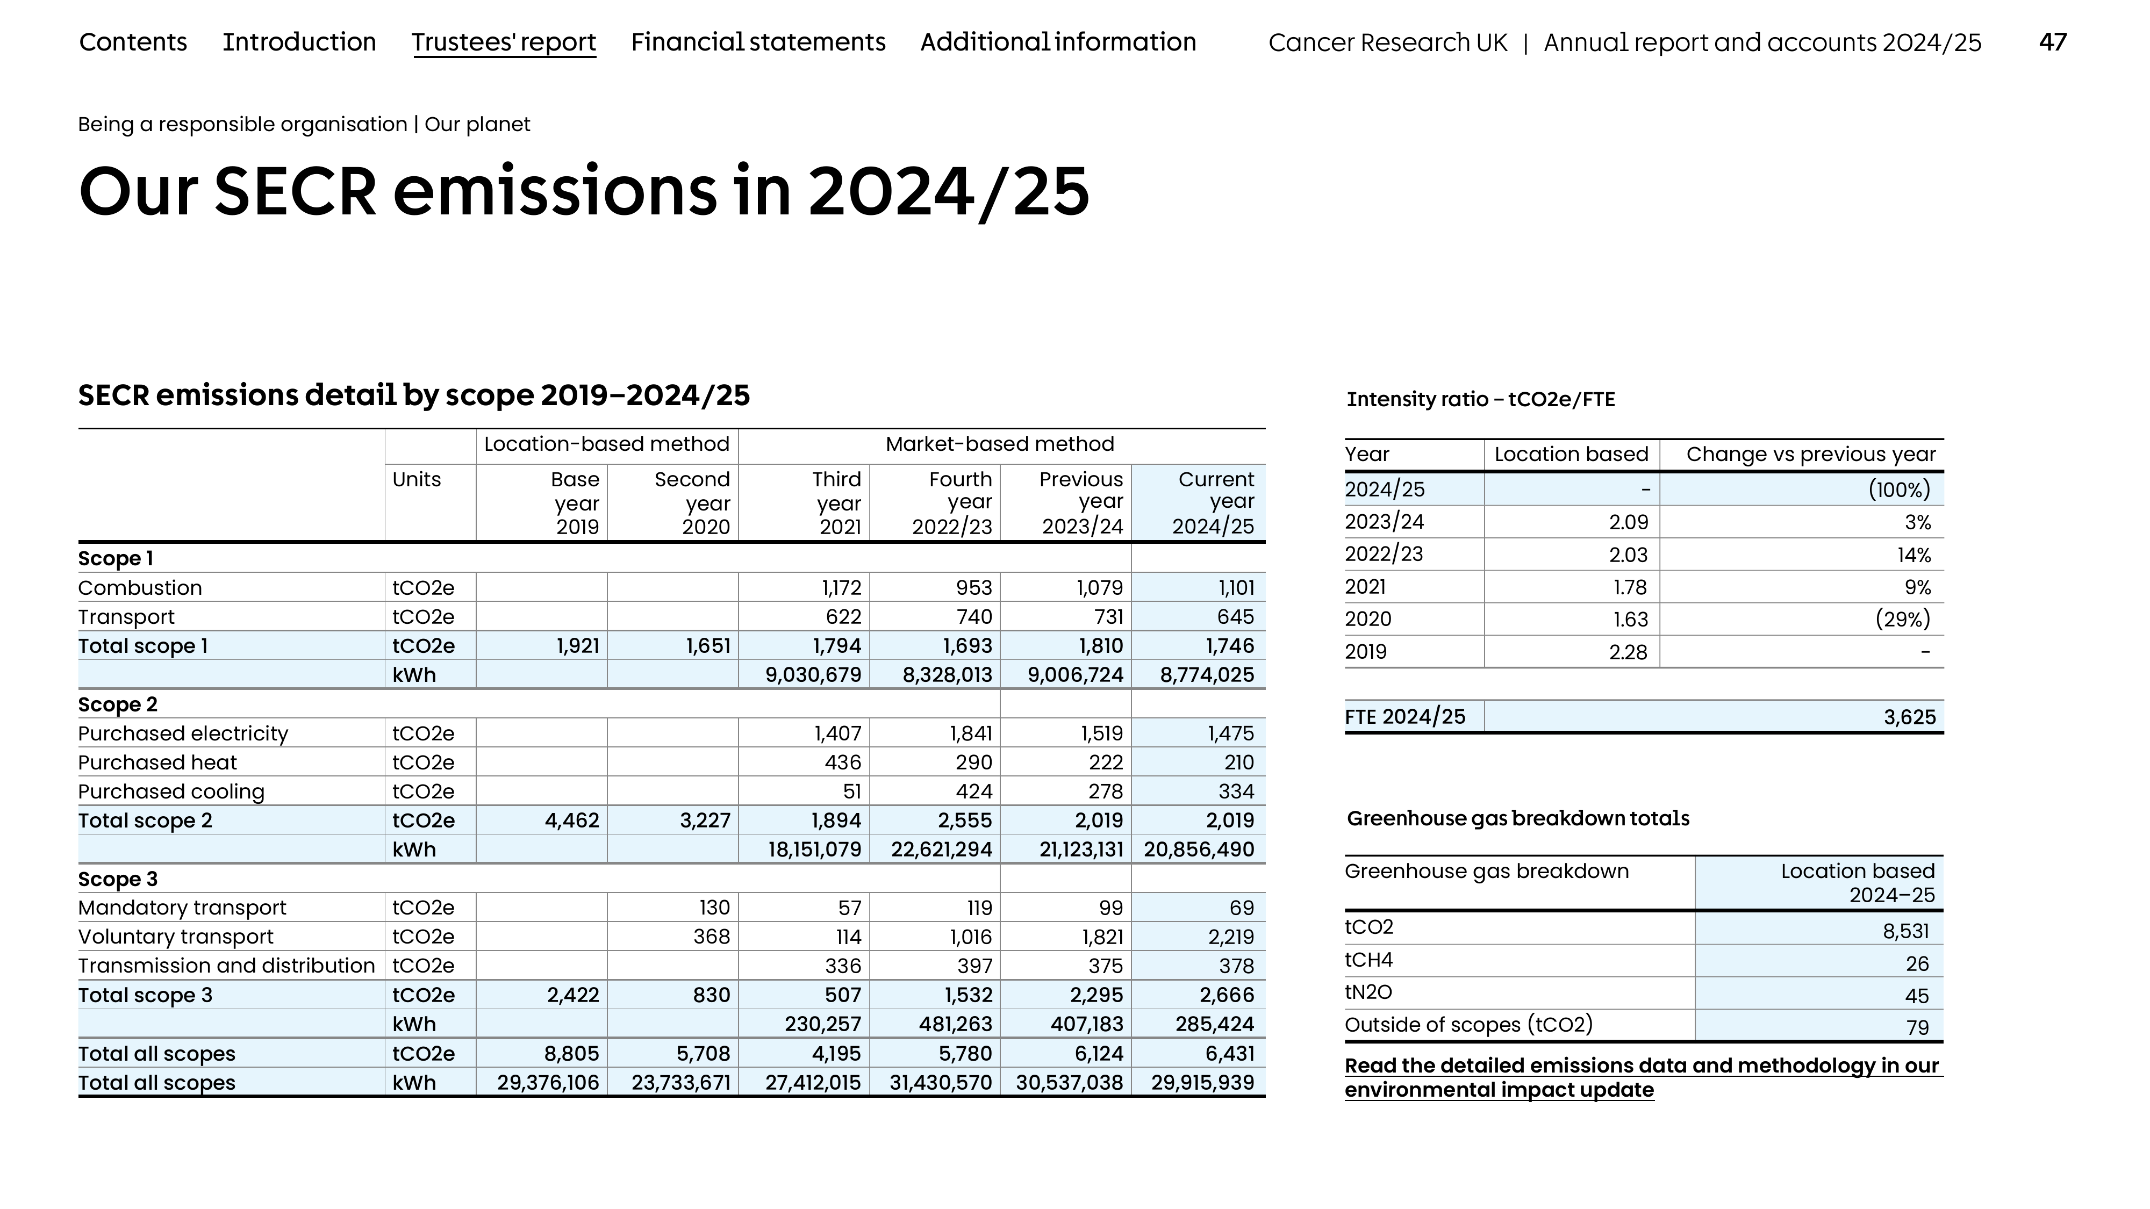Click the tCO2 value 8,531
The image size is (2150, 1209).
pyautogui.click(x=1907, y=931)
